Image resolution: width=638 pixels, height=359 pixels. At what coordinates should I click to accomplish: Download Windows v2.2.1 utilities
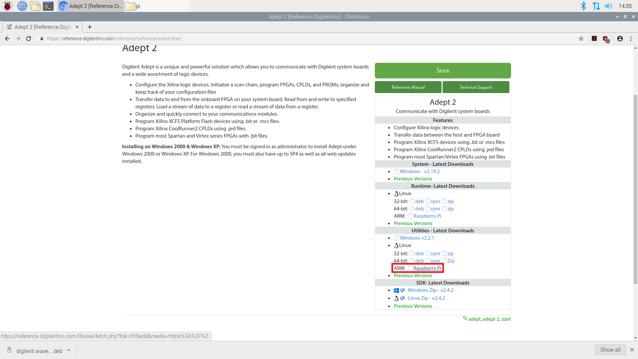coord(417,238)
